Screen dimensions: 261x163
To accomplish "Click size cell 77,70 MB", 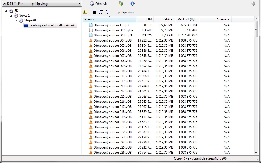I will pos(166,30).
